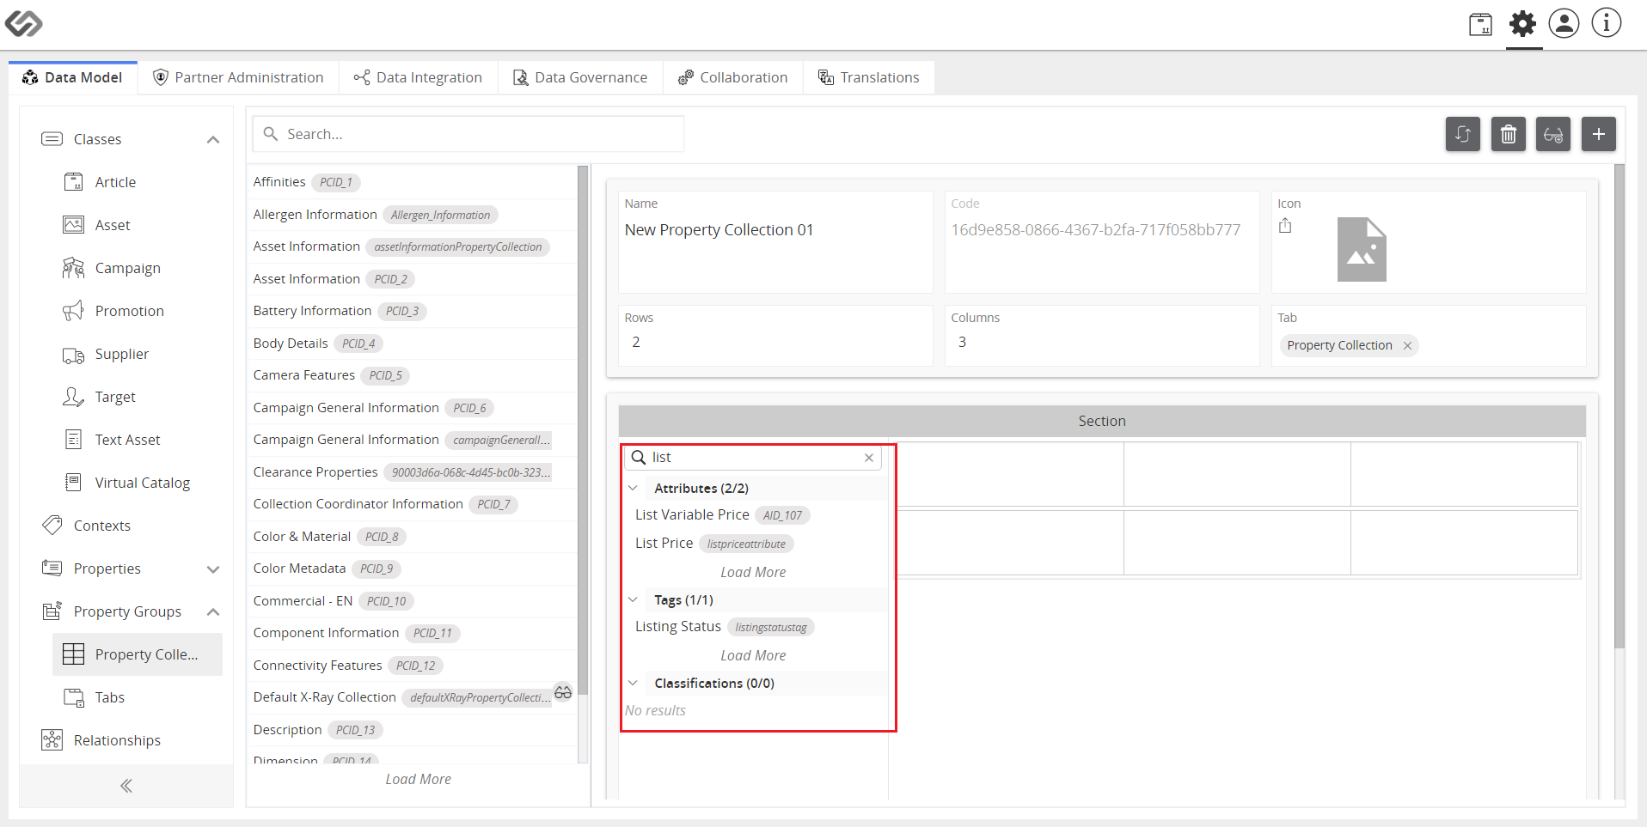Click the glasses preview toolbar button
The width and height of the screenshot is (1647, 827).
1553,134
